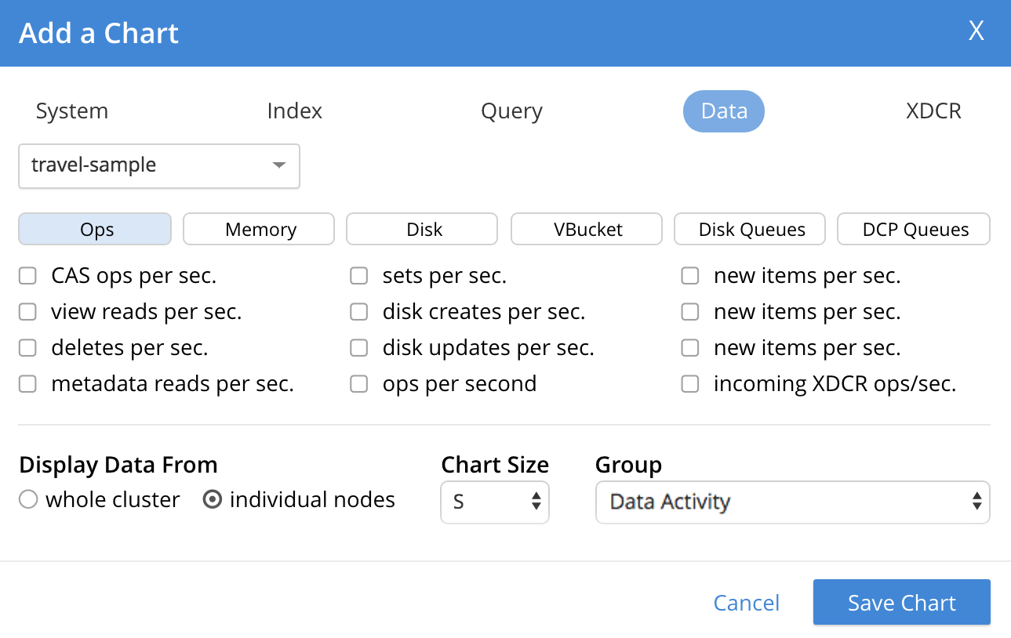Check incoming XDCR ops/sec.

690,384
